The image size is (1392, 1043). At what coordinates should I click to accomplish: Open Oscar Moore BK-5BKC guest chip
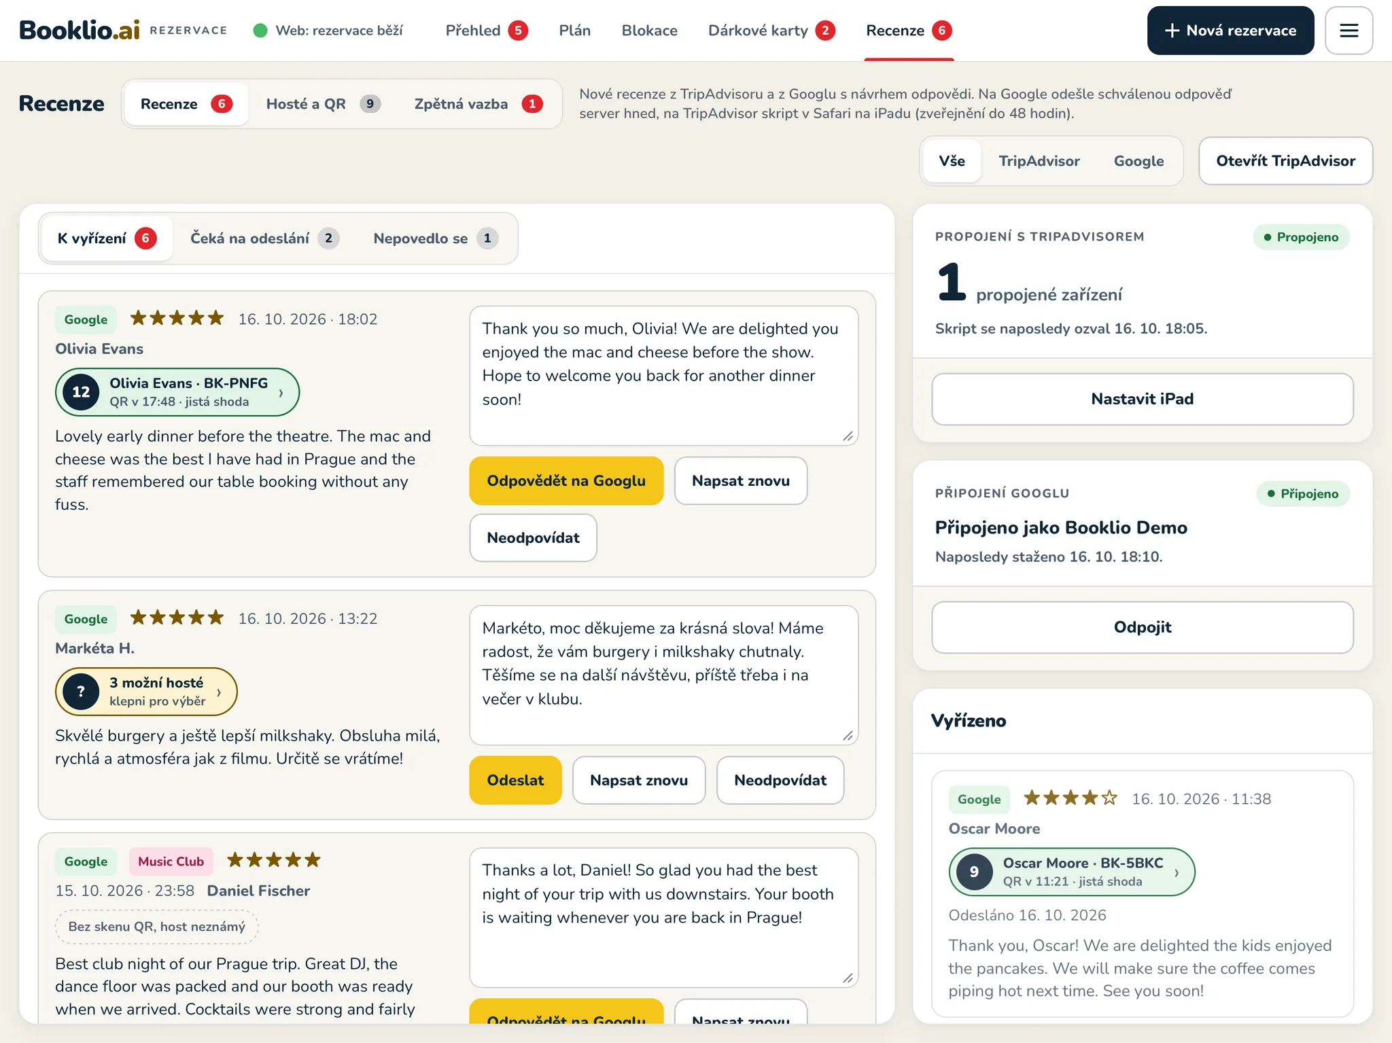point(1071,872)
